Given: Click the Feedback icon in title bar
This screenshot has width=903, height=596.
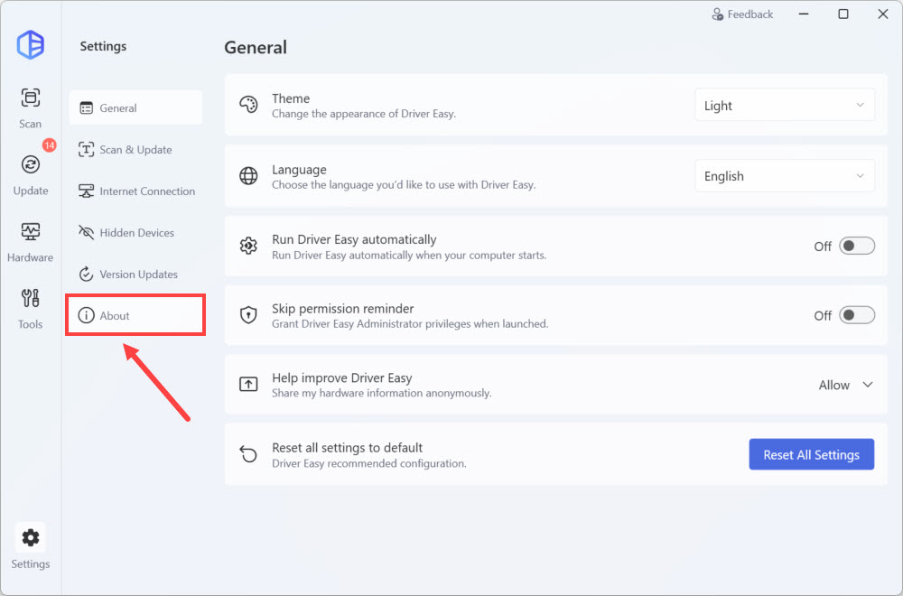Looking at the screenshot, I should point(718,14).
